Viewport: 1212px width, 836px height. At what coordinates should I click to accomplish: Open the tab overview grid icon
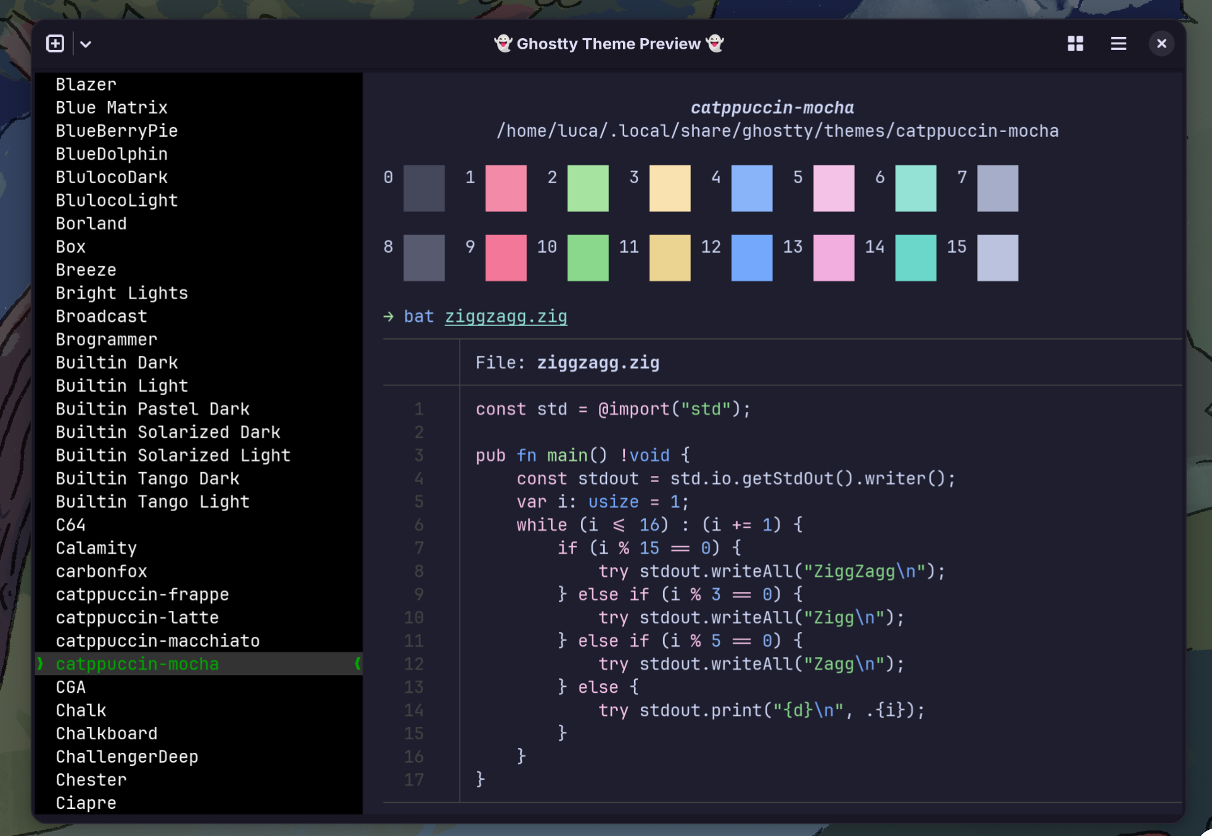(1075, 44)
